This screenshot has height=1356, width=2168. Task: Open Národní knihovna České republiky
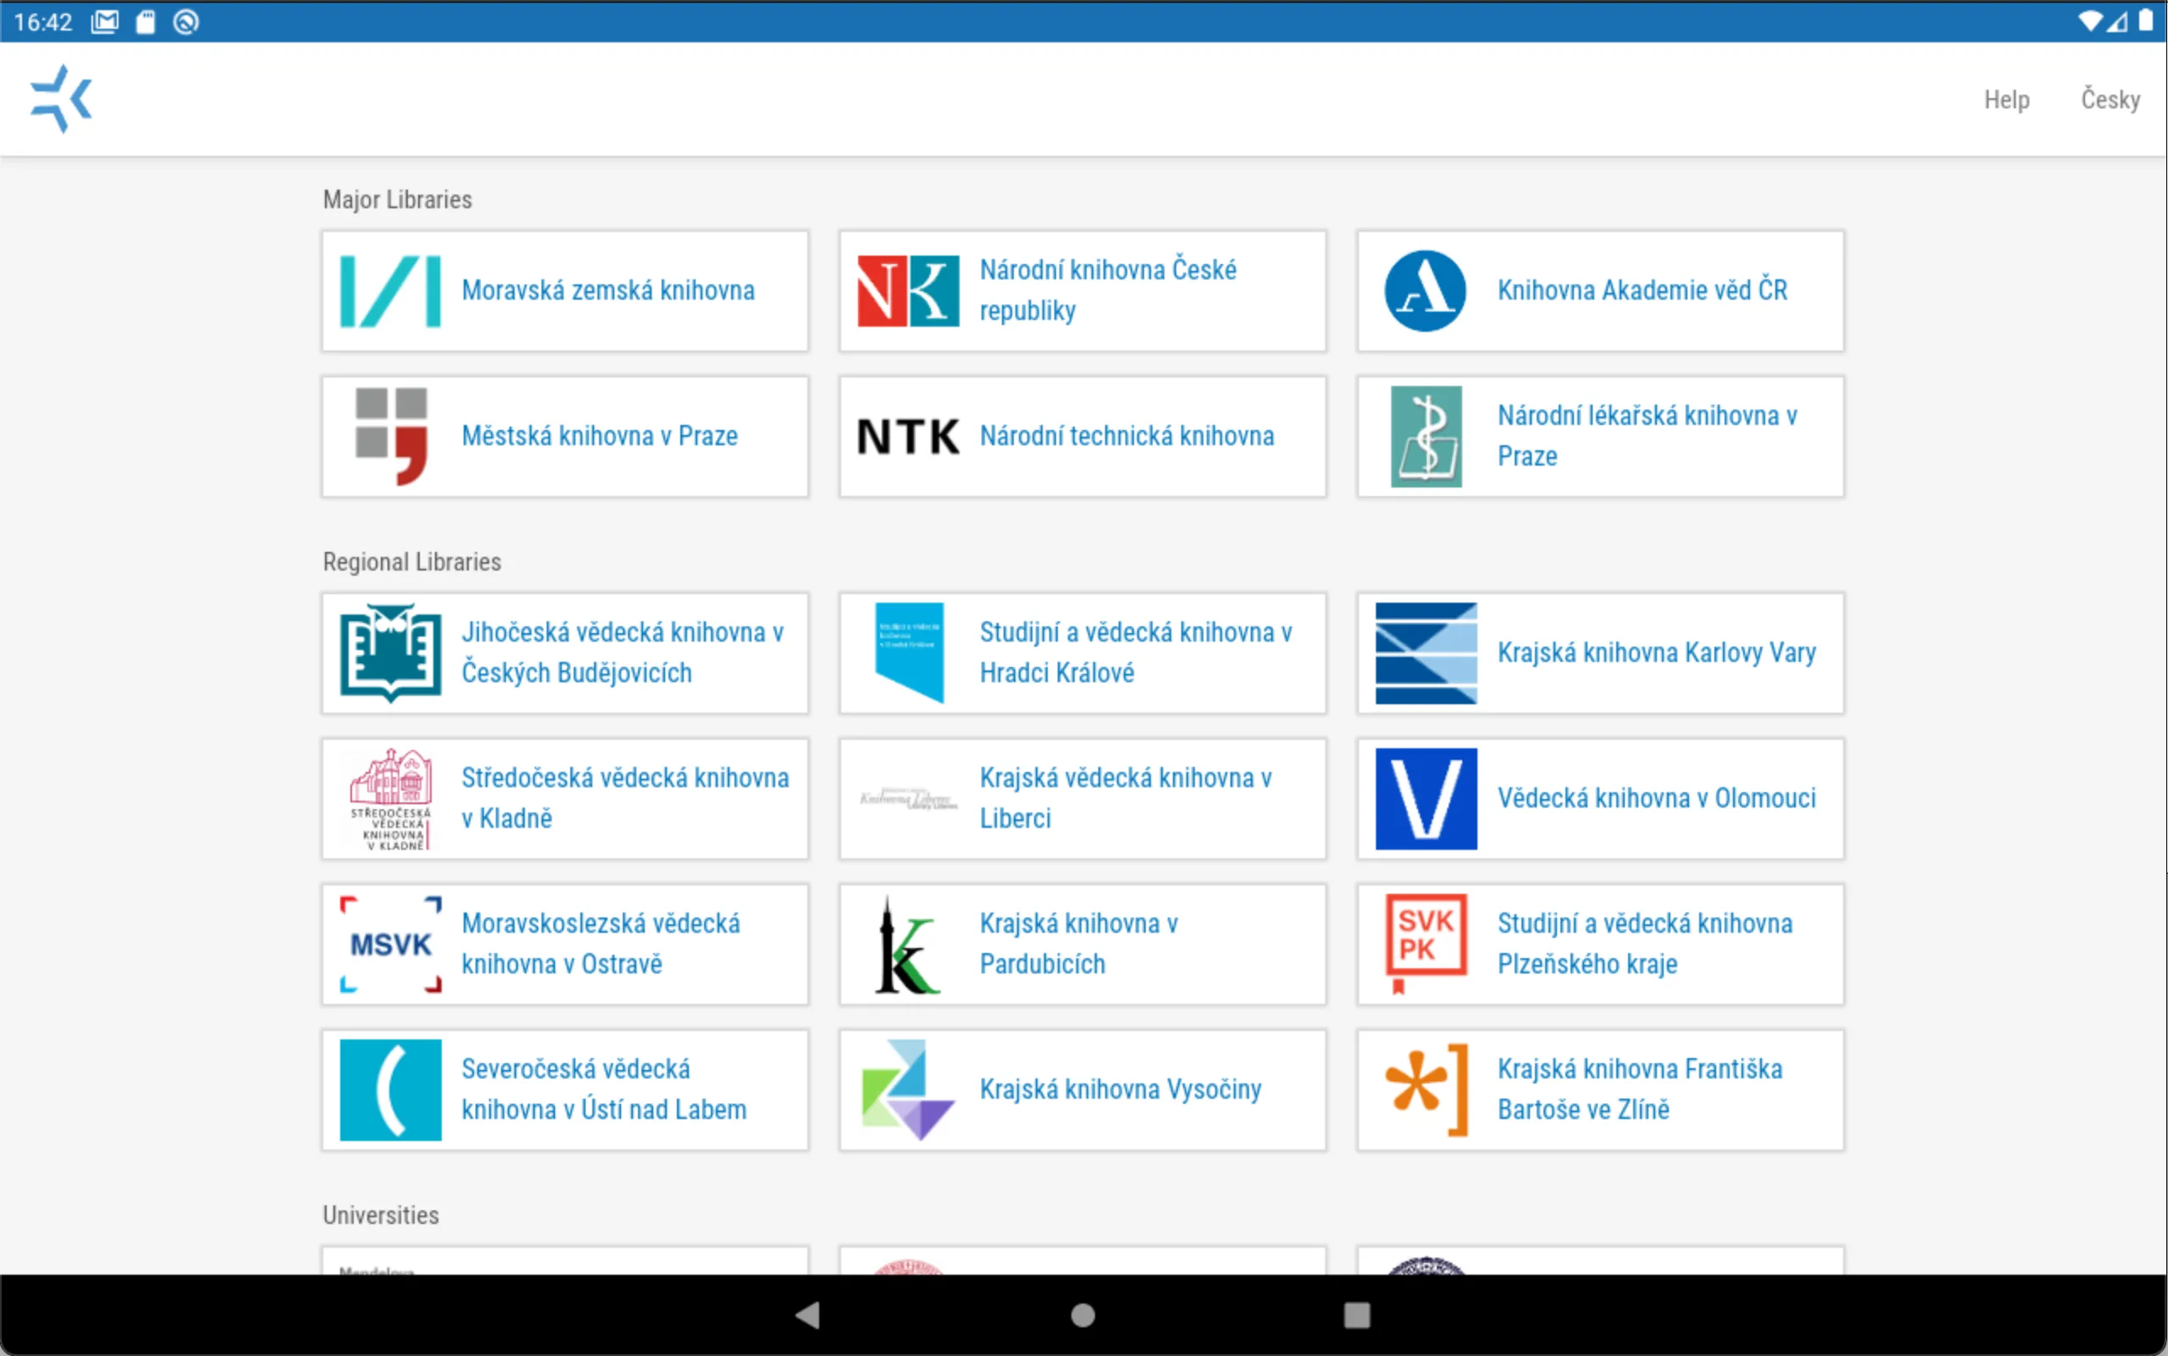[x=1109, y=290]
